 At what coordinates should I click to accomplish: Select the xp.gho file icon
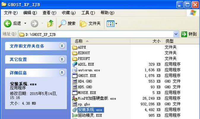(x=74, y=104)
